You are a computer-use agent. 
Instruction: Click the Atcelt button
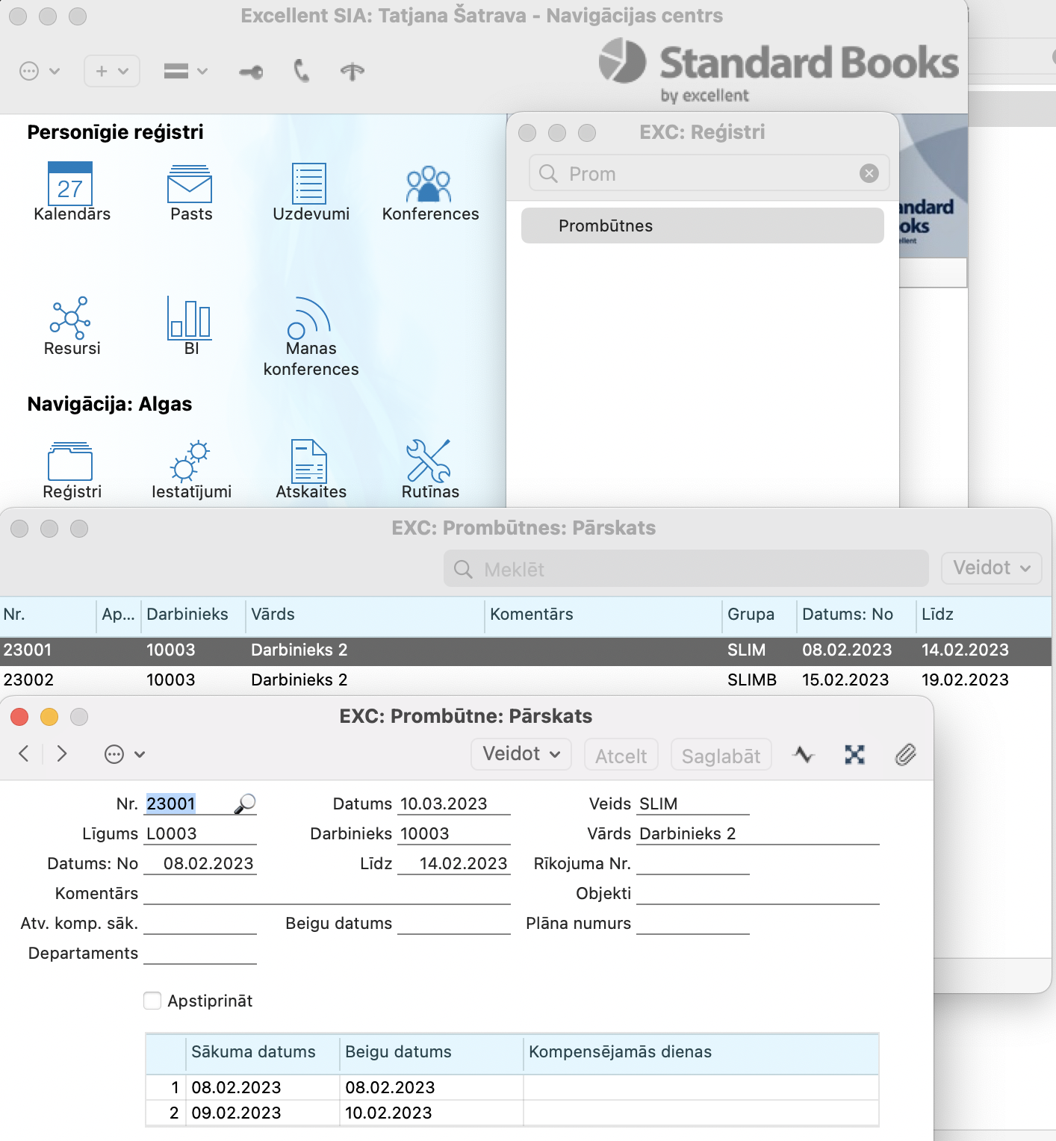[621, 756]
